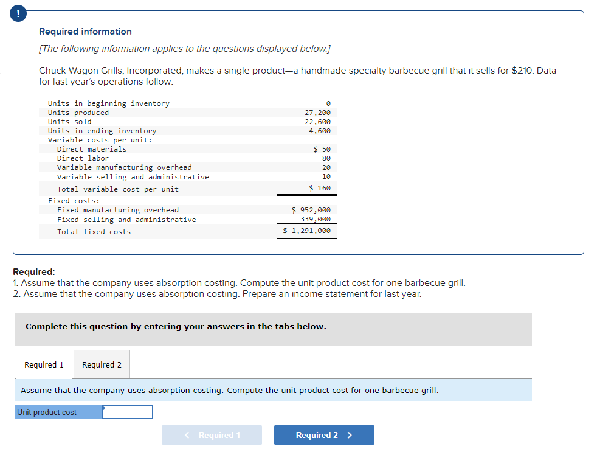This screenshot has height=474, width=614.
Task: Click the Fixed manufacturing overhead $ 952,000 value
Action: 311,210
